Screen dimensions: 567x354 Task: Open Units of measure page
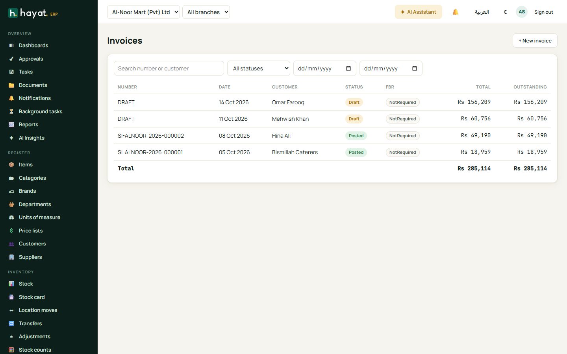tap(39, 218)
